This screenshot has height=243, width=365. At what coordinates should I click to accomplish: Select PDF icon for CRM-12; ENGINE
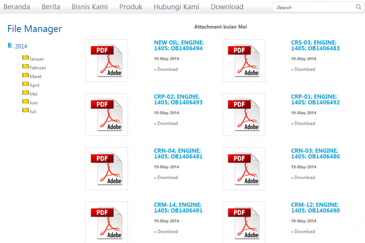tap(244, 222)
